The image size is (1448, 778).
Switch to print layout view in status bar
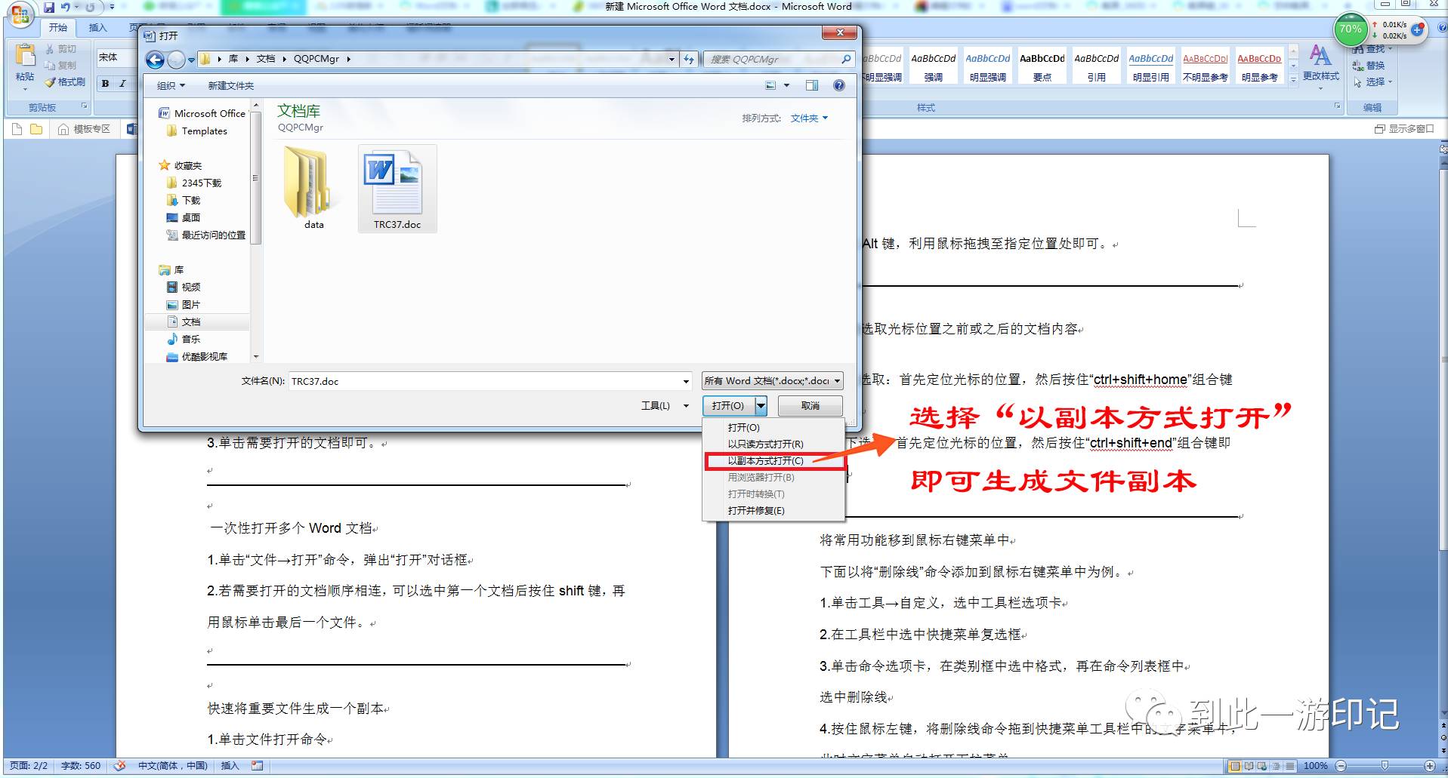point(1235,766)
